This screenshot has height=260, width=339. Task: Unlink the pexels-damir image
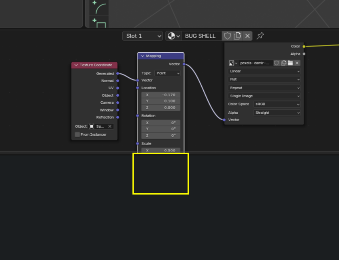pyautogui.click(x=297, y=63)
